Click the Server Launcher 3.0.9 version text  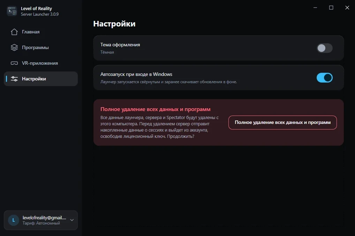(x=40, y=14)
